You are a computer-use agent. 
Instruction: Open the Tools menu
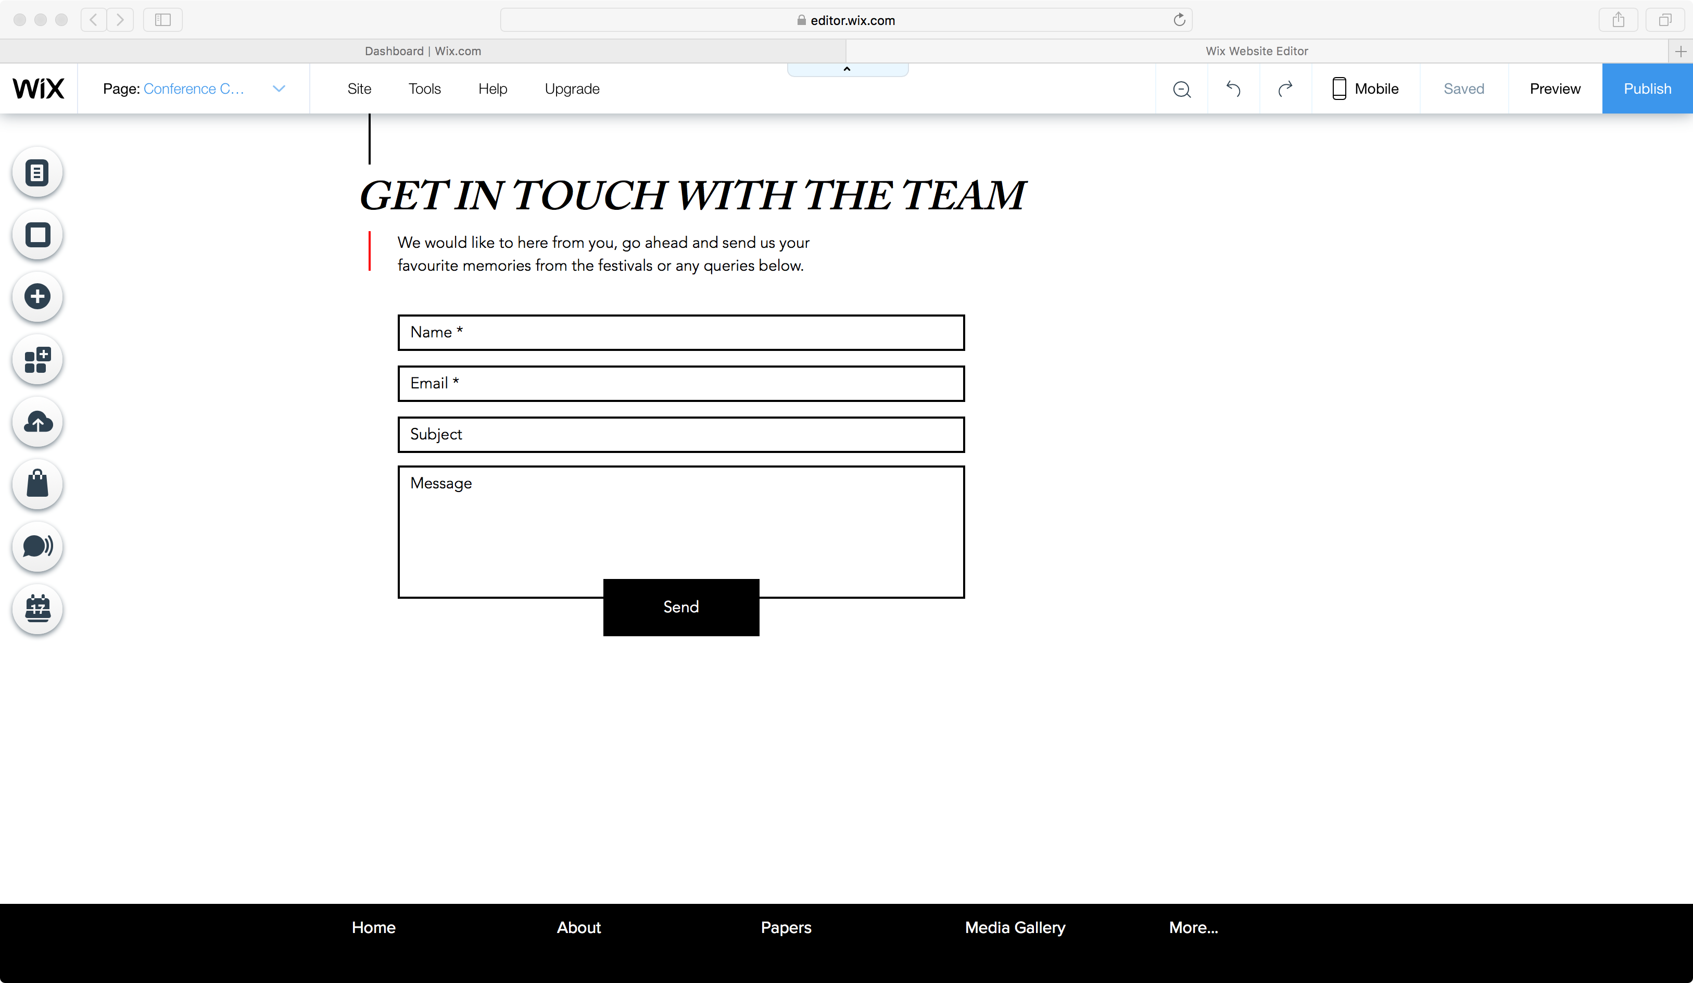pyautogui.click(x=425, y=89)
